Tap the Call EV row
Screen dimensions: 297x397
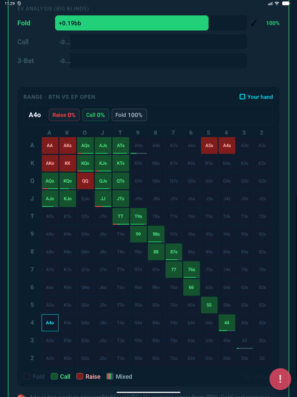click(132, 42)
